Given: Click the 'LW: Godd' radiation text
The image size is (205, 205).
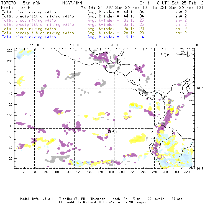Looking at the screenshot, I should (x=66, y=203).
